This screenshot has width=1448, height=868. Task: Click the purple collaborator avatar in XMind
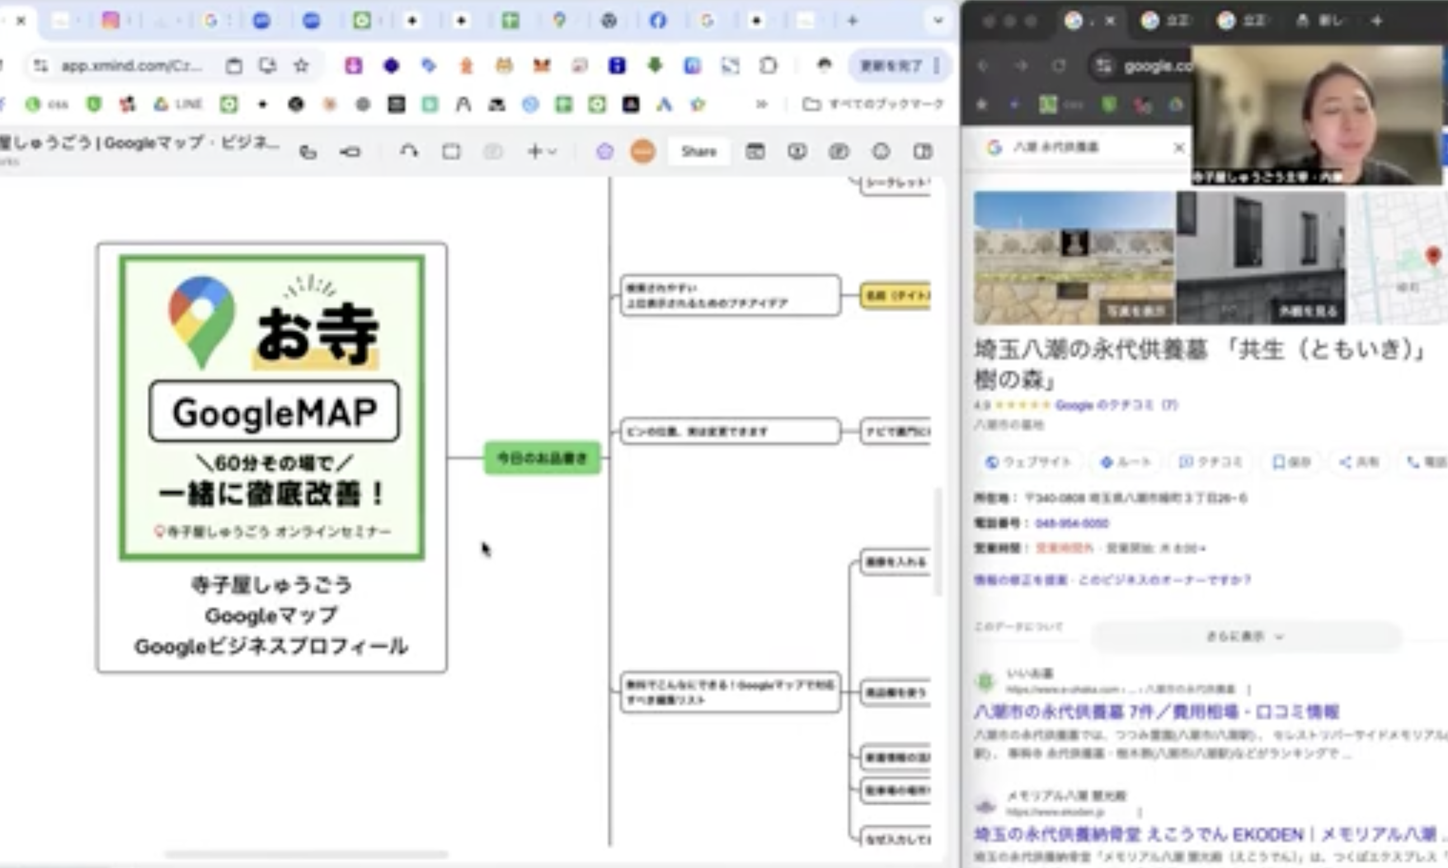coord(605,151)
